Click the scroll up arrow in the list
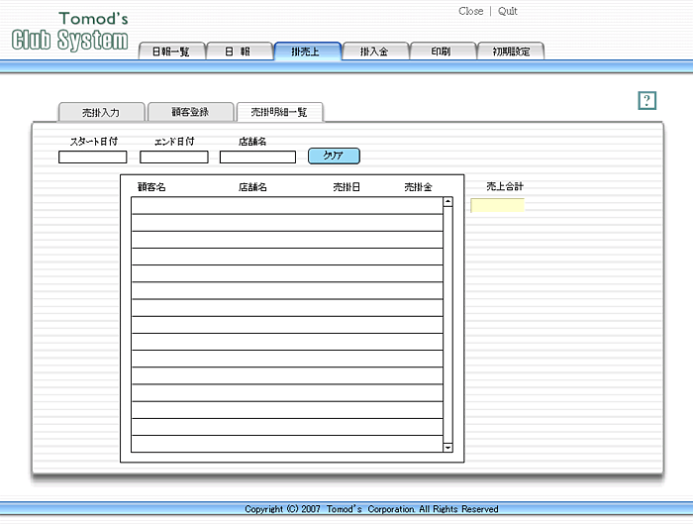Screen dimensions: 693x524 click(x=447, y=202)
